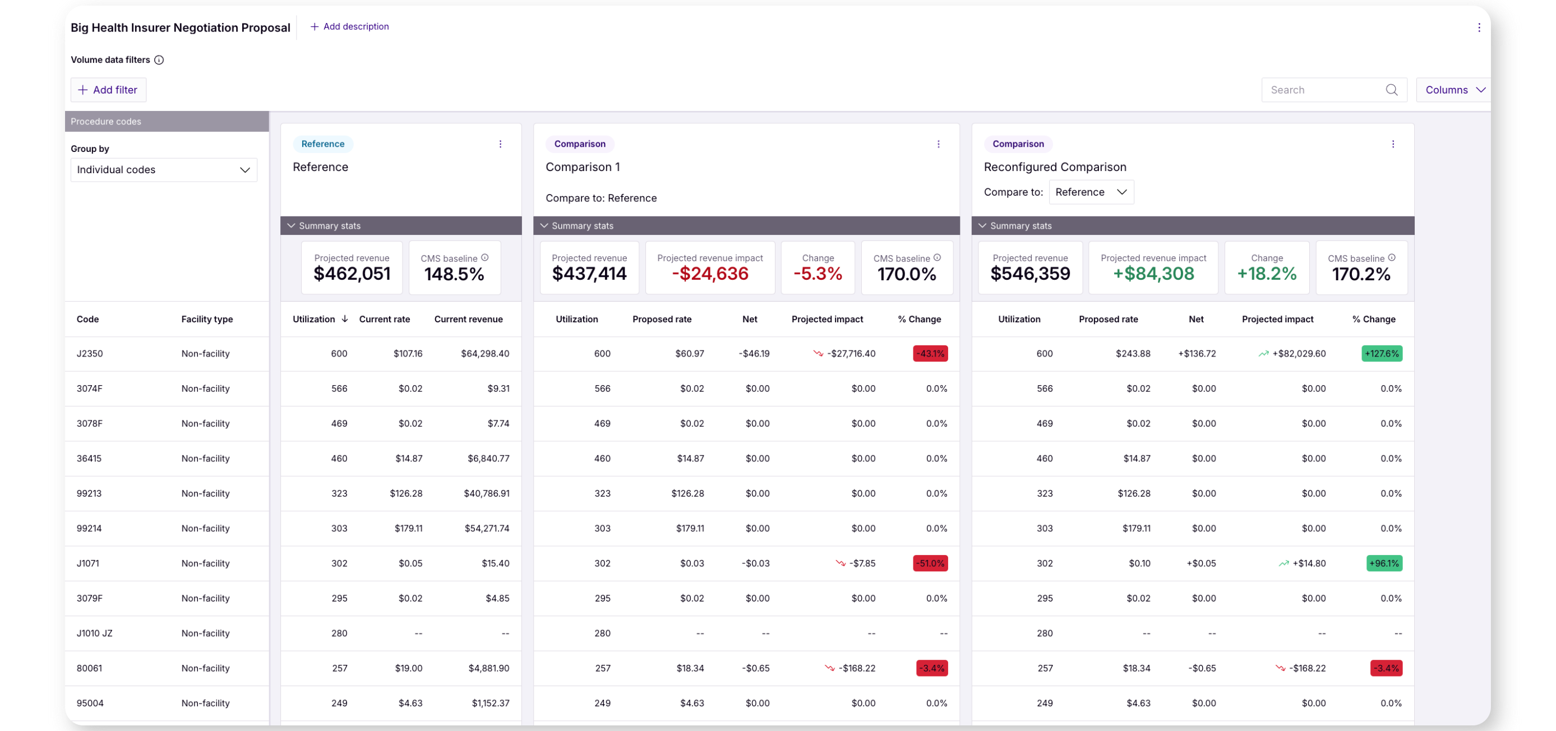Click the Code column header
The height and width of the screenshot is (731, 1556).
[87, 318]
